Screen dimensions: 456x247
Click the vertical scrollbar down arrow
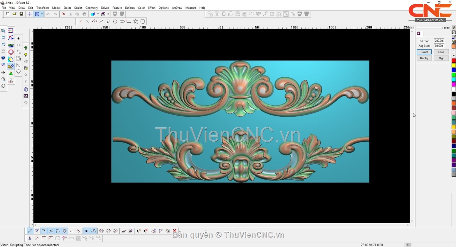(x=412, y=221)
